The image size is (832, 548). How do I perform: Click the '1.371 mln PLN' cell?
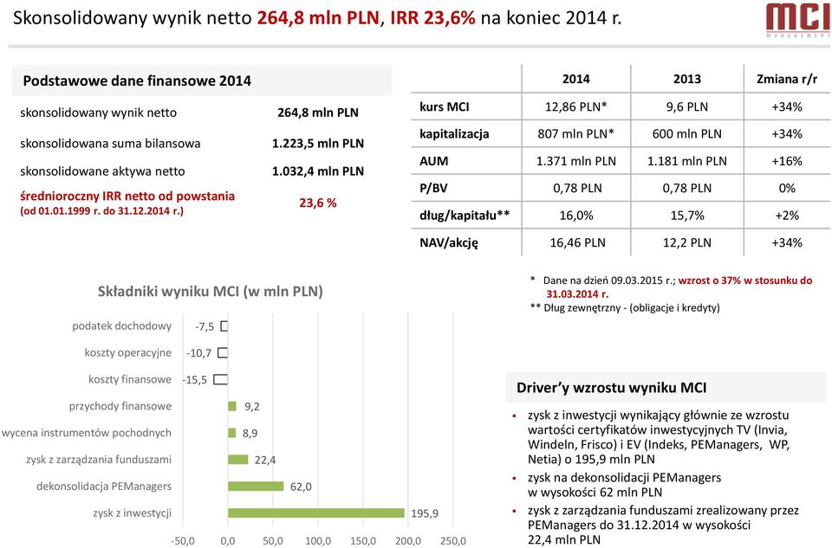tap(575, 161)
